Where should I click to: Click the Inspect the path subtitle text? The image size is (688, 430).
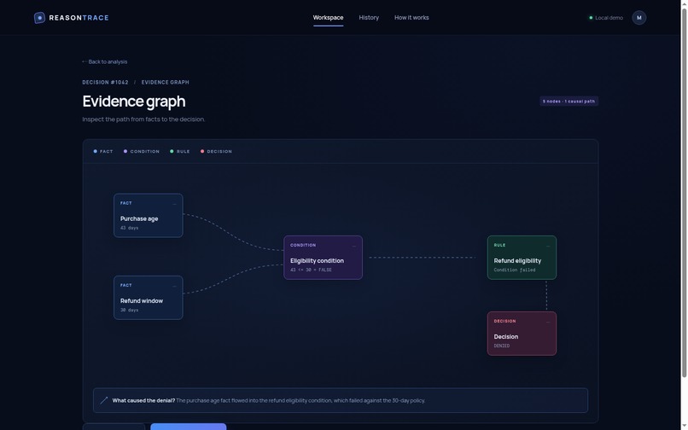pyautogui.click(x=143, y=119)
